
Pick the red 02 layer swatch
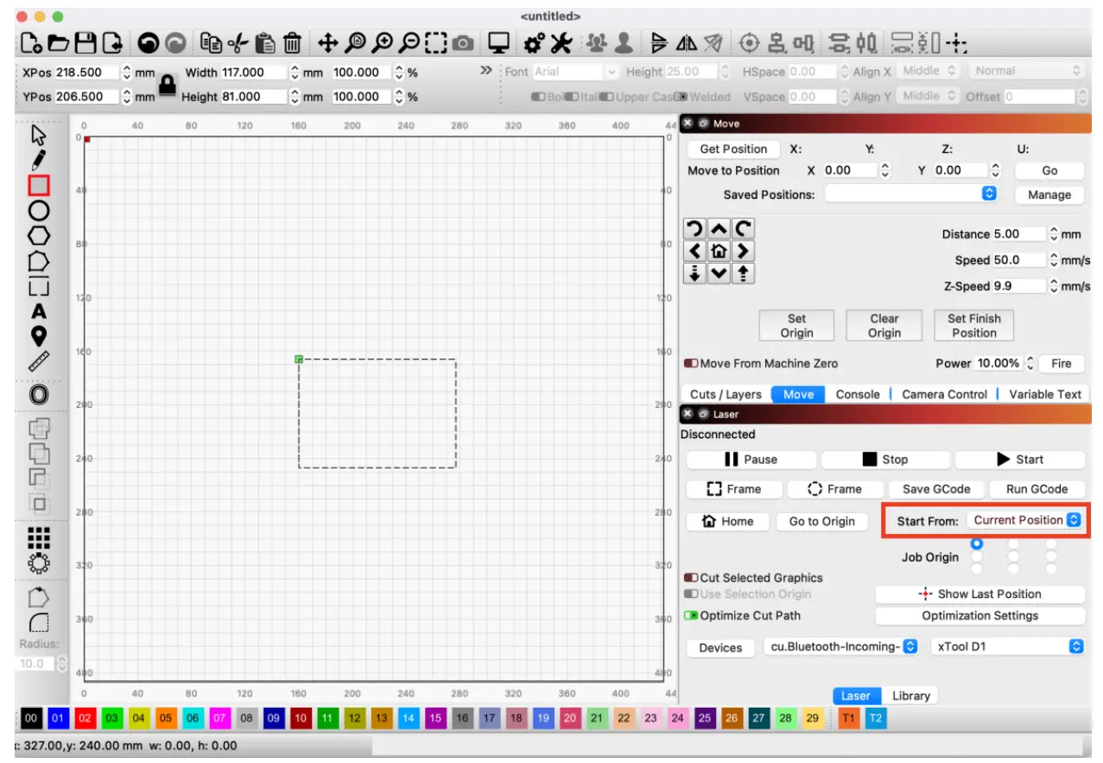[85, 718]
